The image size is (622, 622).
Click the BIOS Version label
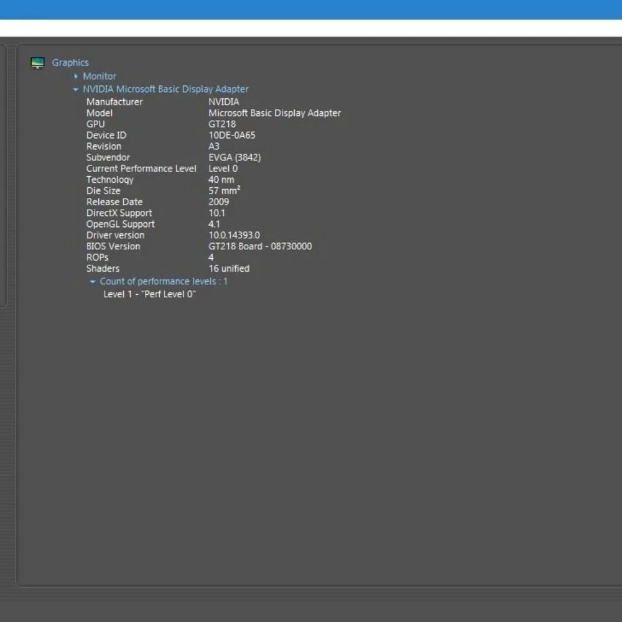pos(113,246)
